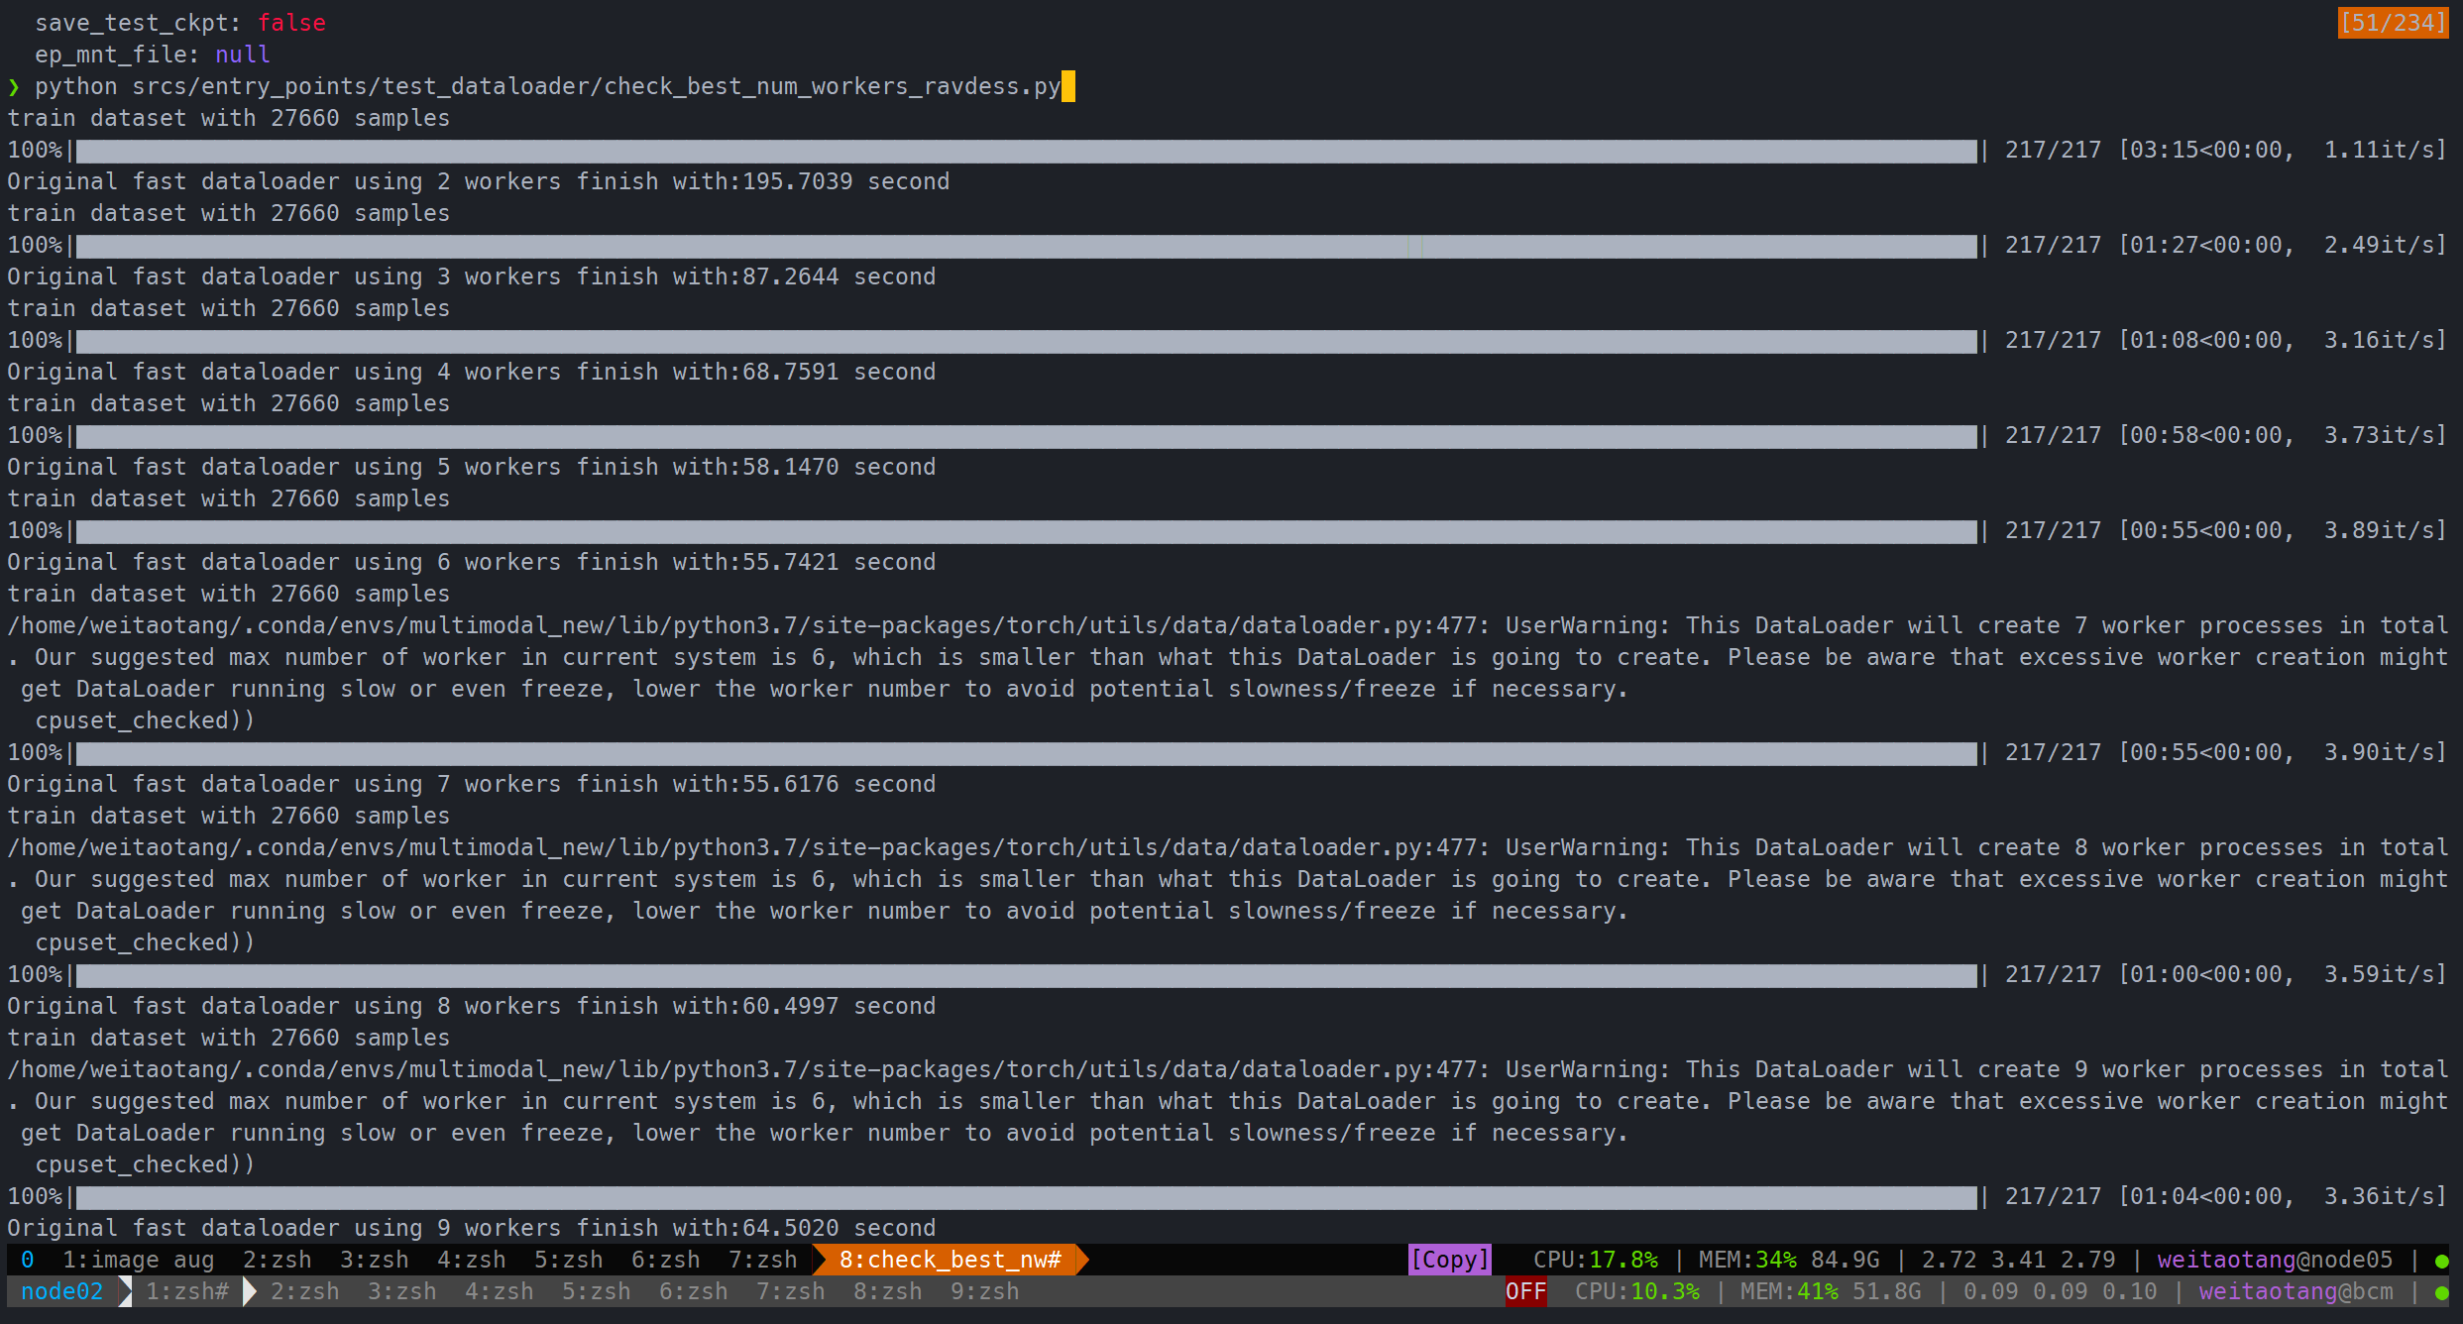This screenshot has height=1324, width=2463.
Task: Switch to inner tmux window 6:zsh
Action: coord(665,1260)
